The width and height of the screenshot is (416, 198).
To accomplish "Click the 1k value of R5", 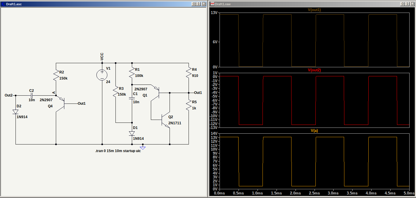I will tap(194, 108).
